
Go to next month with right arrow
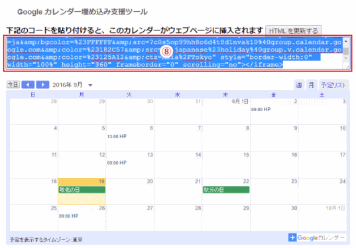pyautogui.click(x=42, y=85)
